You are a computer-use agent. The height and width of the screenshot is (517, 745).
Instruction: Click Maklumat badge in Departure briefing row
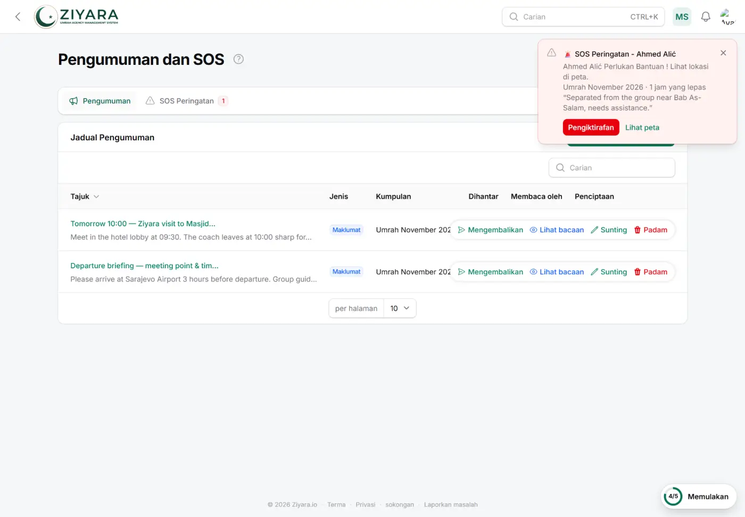click(346, 272)
